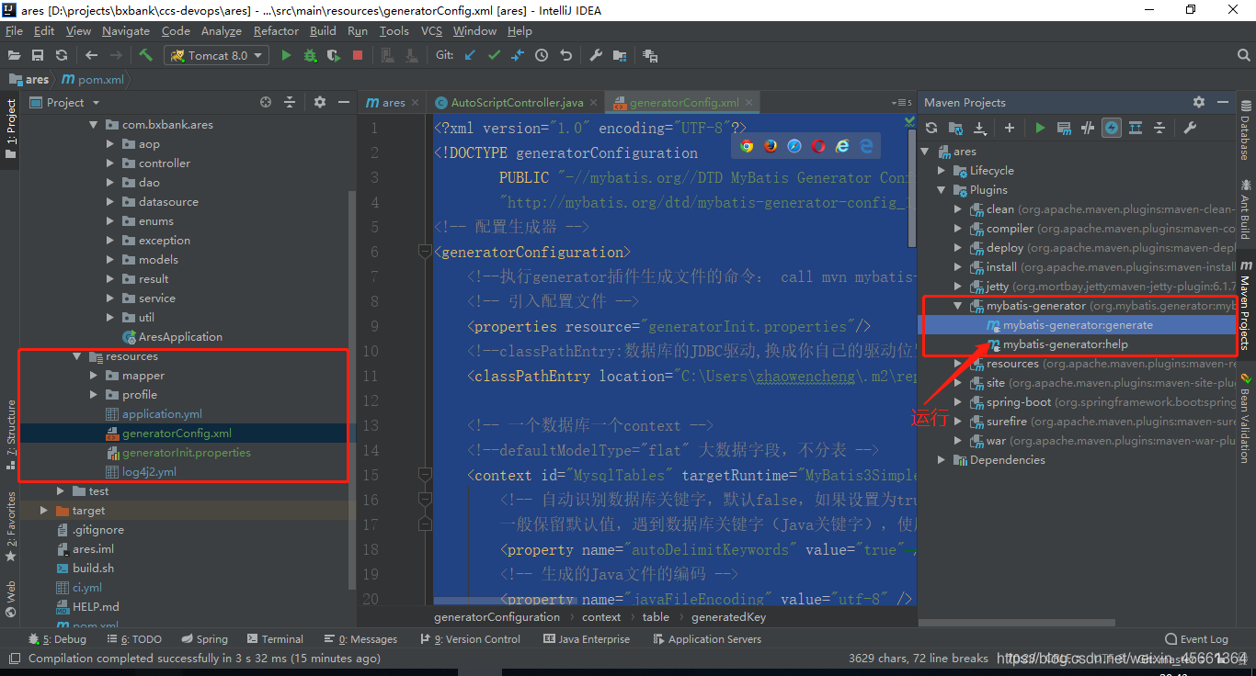Collapse the mybatis-generator plugin node
Viewport: 1256px width, 676px height.
[x=958, y=306]
